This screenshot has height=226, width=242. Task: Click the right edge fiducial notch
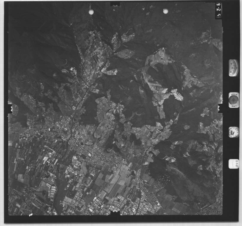tap(220, 108)
